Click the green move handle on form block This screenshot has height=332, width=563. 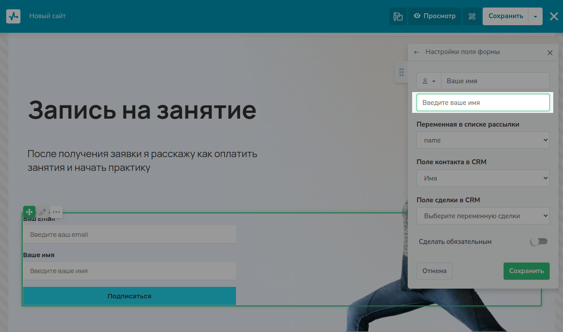(29, 212)
